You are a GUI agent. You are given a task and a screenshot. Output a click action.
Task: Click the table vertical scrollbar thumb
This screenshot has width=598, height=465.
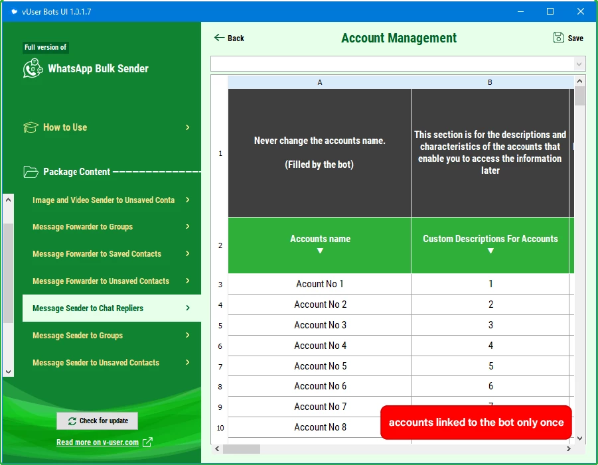[x=579, y=96]
